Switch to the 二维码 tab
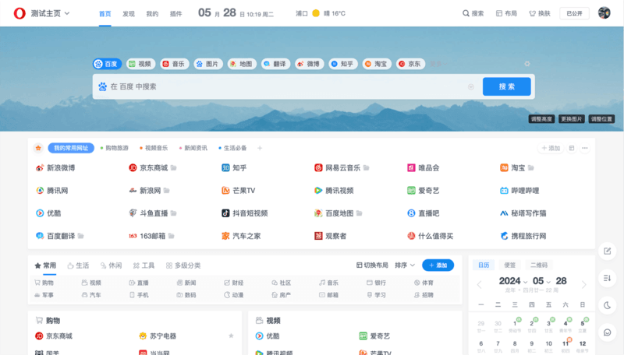Viewport: 624px width, 355px height. coord(539,265)
